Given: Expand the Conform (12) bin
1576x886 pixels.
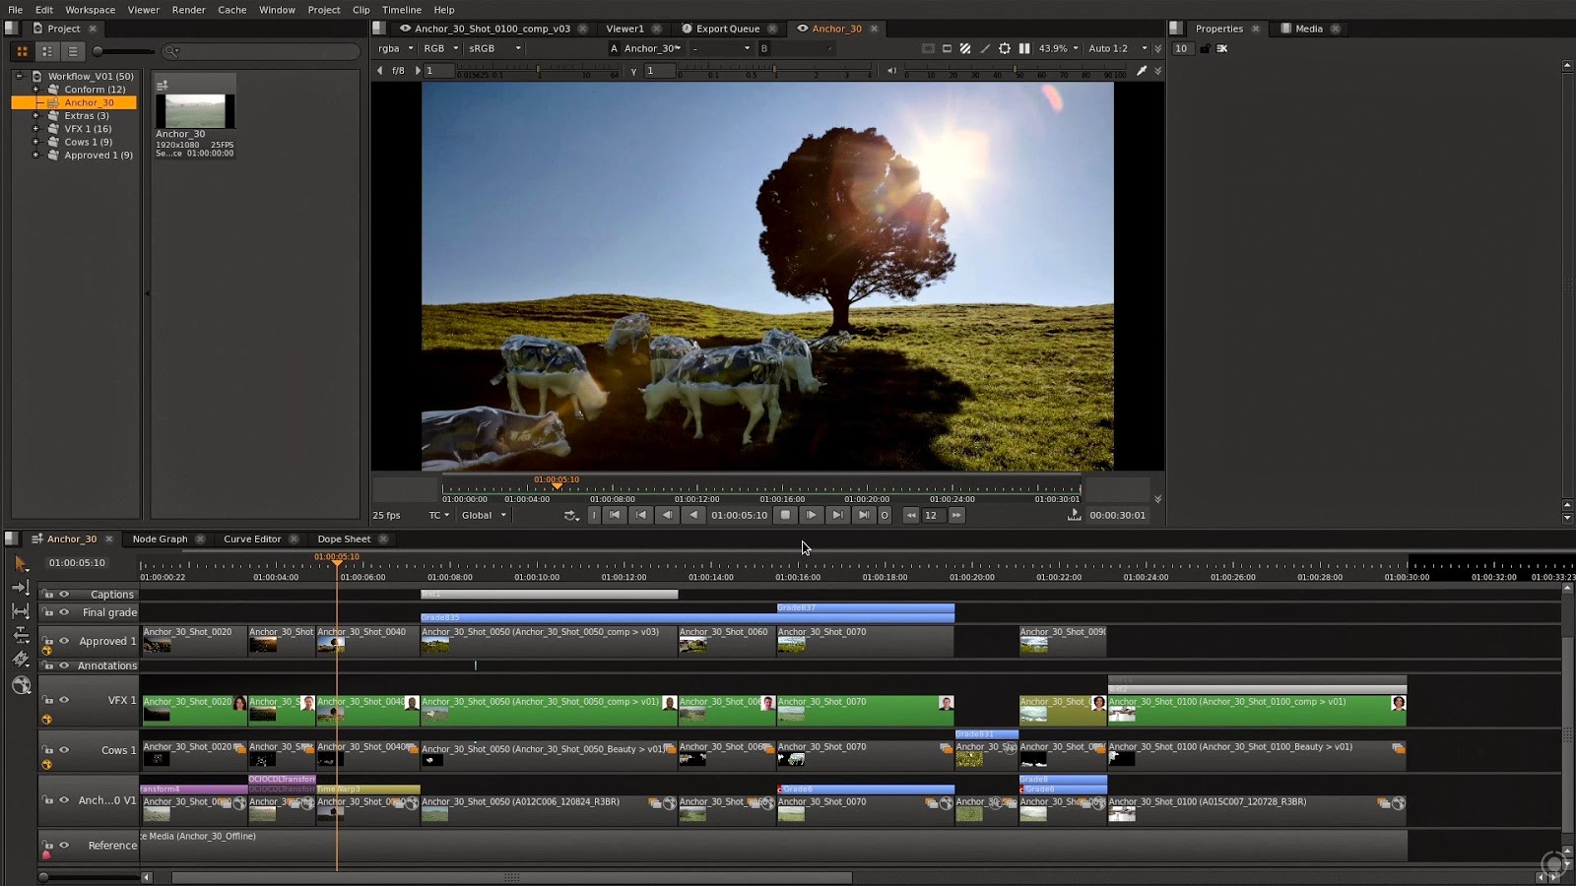Looking at the screenshot, I should (35, 90).
